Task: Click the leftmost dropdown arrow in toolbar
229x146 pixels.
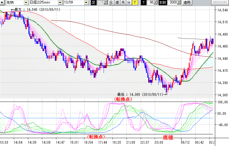Action: pyautogui.click(x=3, y=3)
